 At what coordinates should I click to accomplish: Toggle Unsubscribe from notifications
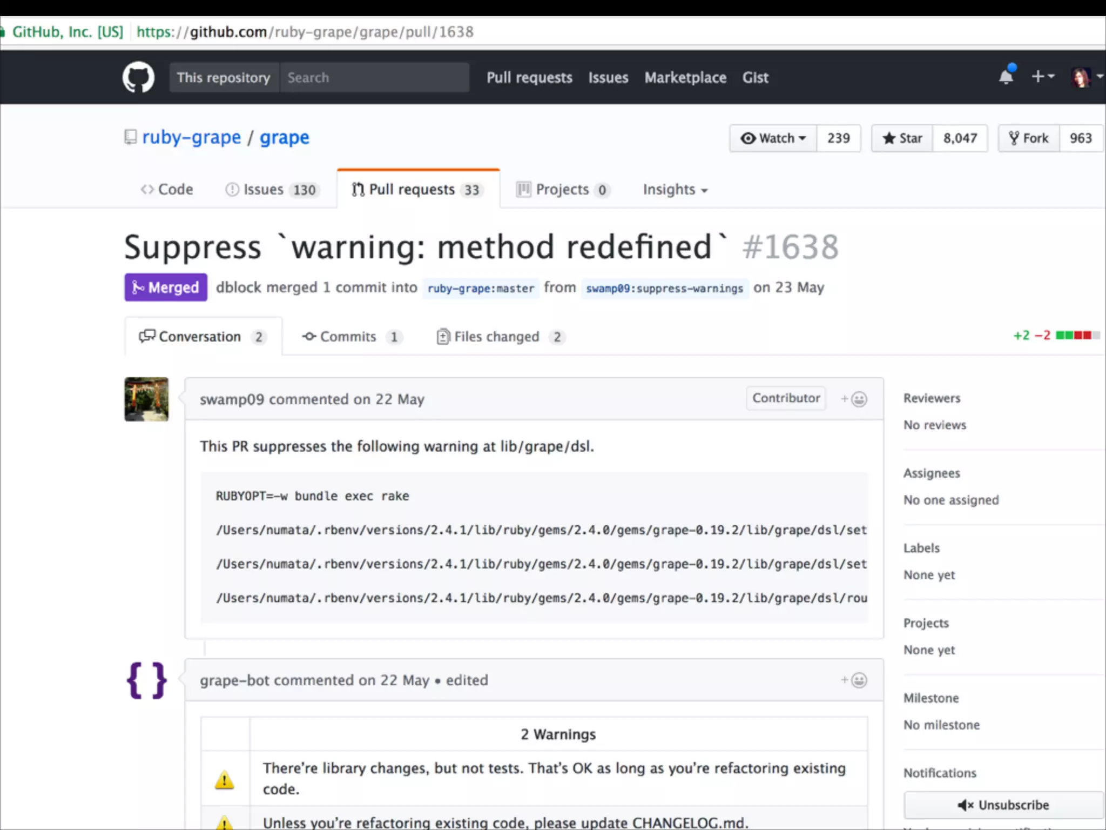[1003, 805]
